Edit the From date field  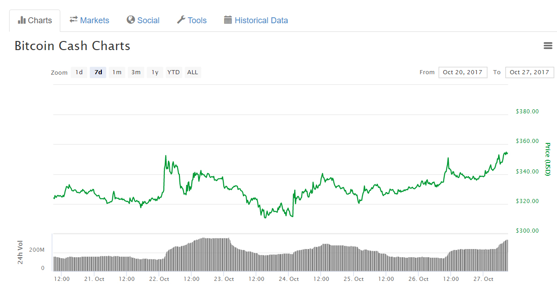point(462,72)
